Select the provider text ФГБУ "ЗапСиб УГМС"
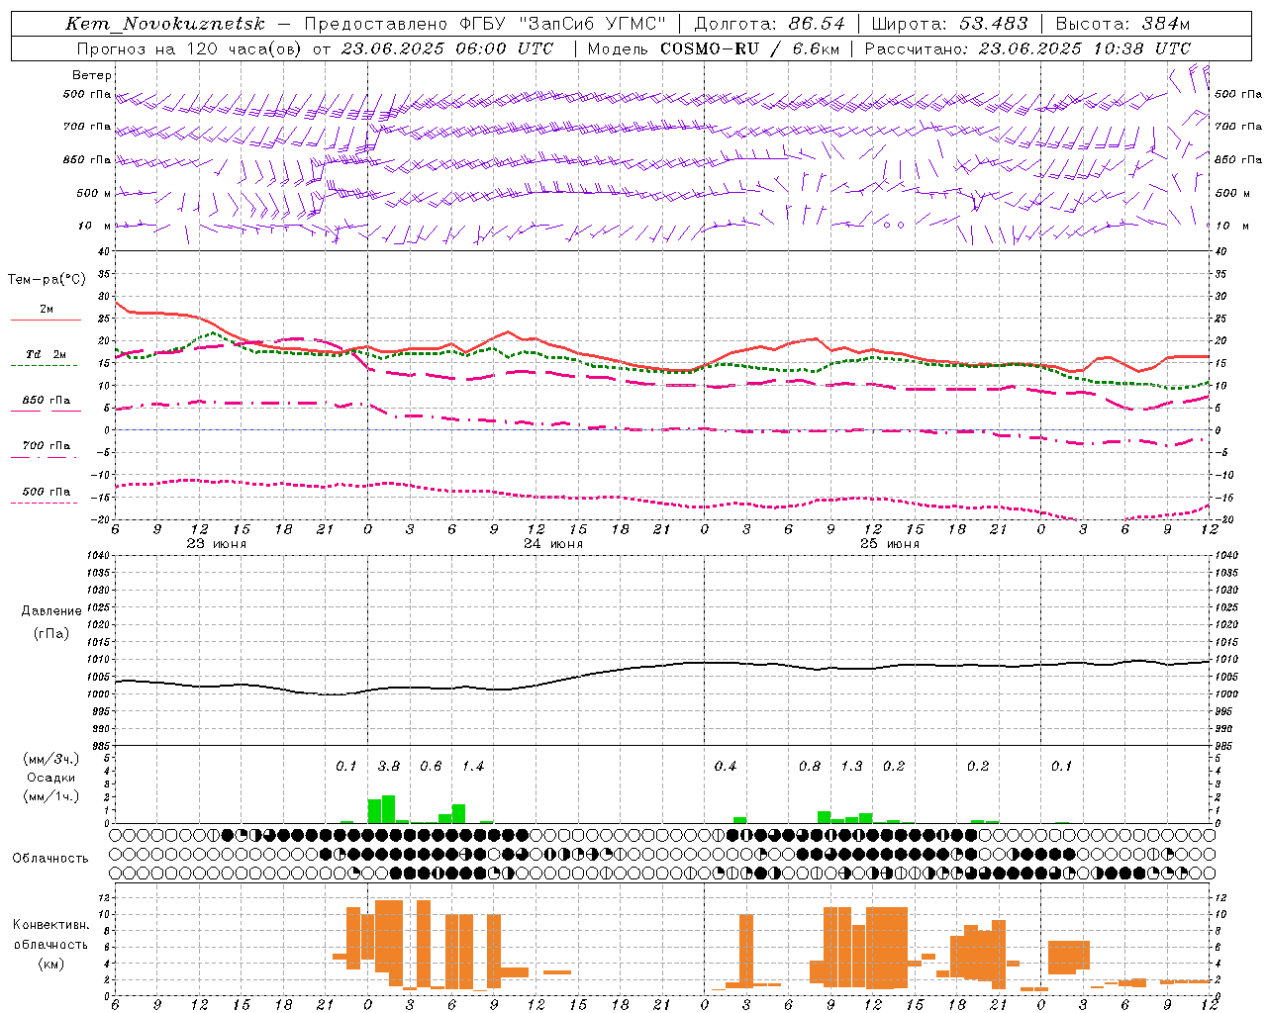 coord(563,24)
